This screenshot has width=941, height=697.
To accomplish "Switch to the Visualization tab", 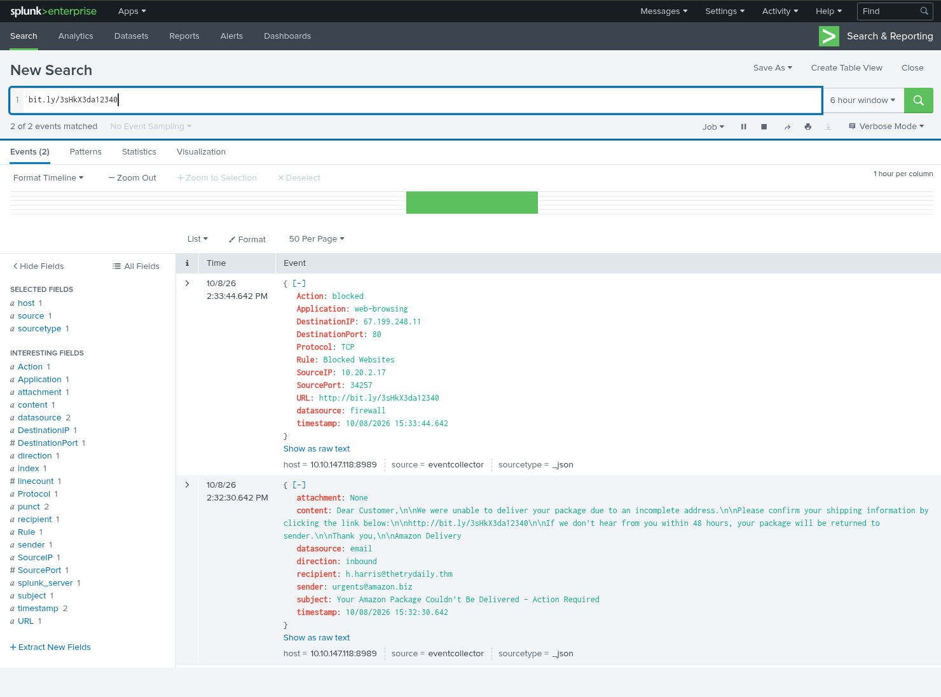I will pyautogui.click(x=201, y=152).
